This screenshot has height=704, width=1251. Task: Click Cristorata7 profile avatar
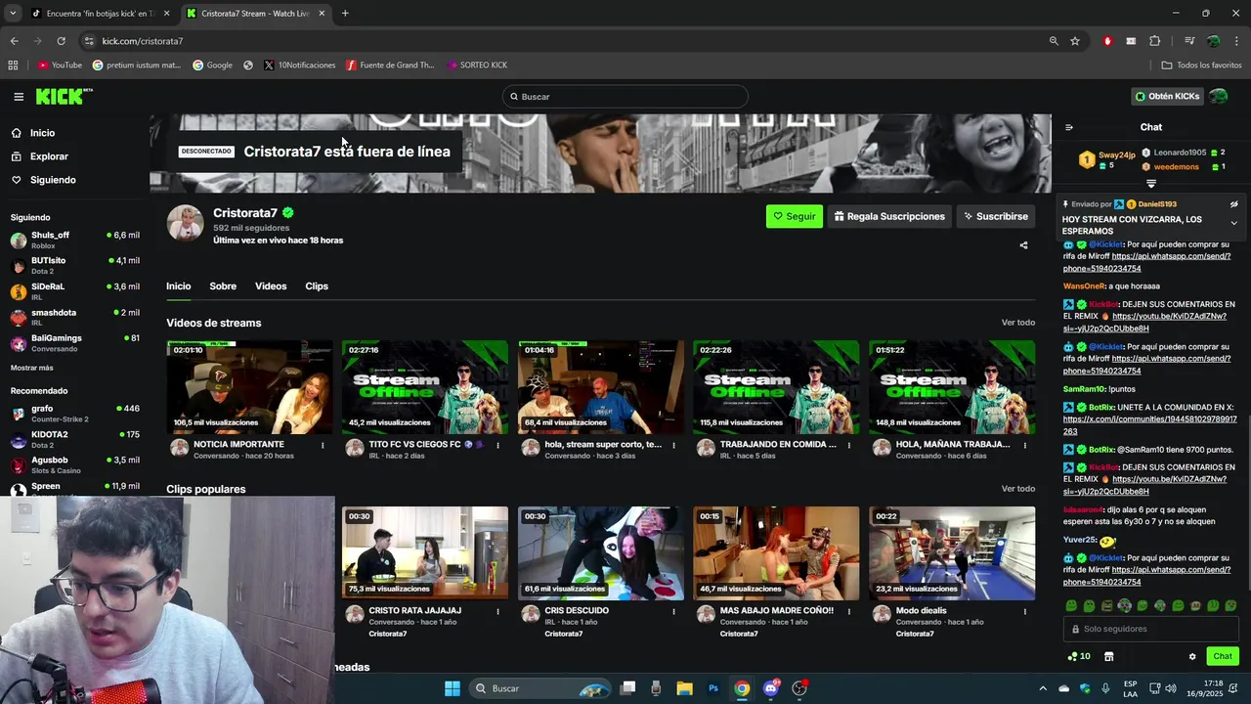[185, 224]
